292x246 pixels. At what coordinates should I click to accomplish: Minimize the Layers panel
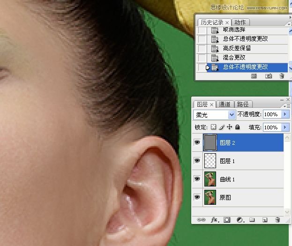282,100
